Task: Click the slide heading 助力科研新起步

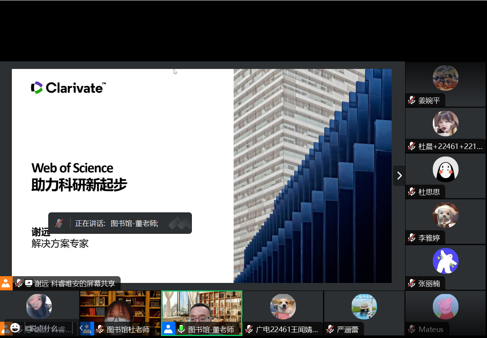Action: click(x=79, y=185)
